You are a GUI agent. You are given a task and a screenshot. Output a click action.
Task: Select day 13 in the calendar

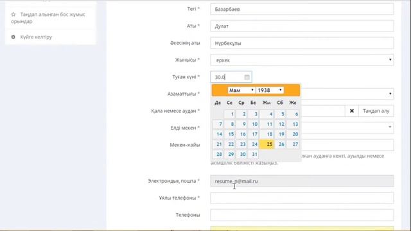click(293, 124)
